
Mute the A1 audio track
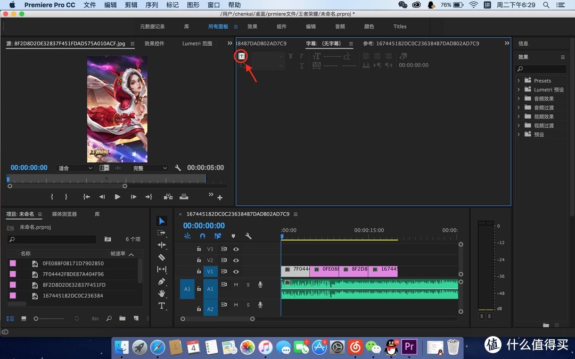point(236,285)
